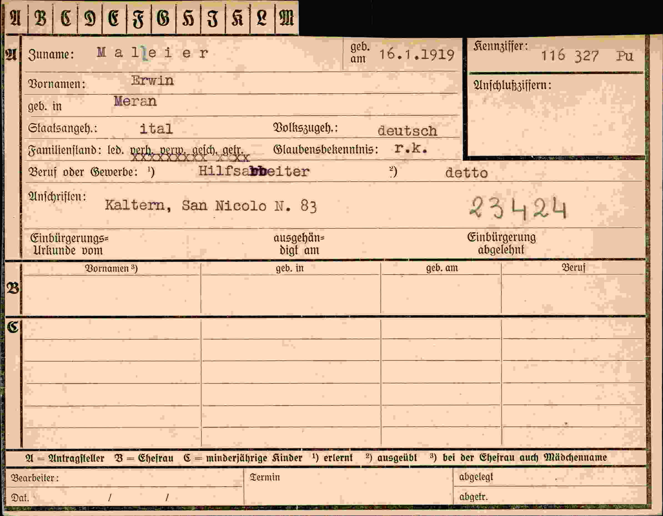Click the surname 'Malleier'

153,53
